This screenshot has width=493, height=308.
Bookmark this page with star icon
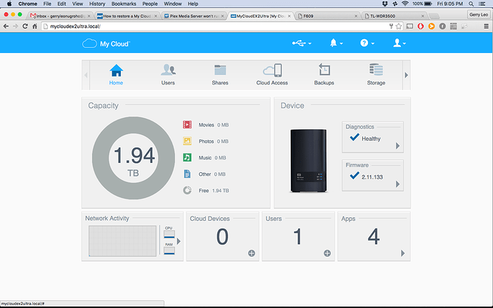pos(399,26)
